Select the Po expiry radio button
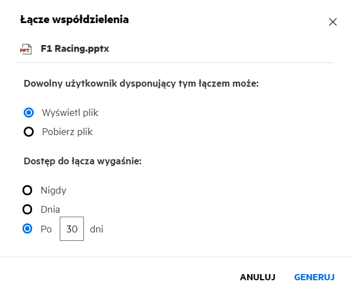 coord(28,229)
